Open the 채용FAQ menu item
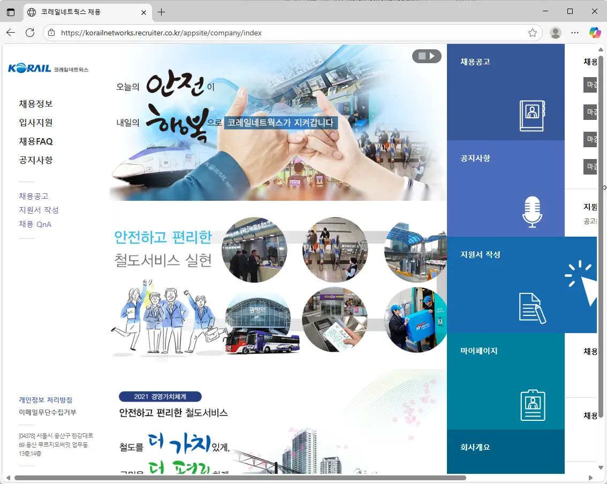607x484 pixels. tap(36, 141)
